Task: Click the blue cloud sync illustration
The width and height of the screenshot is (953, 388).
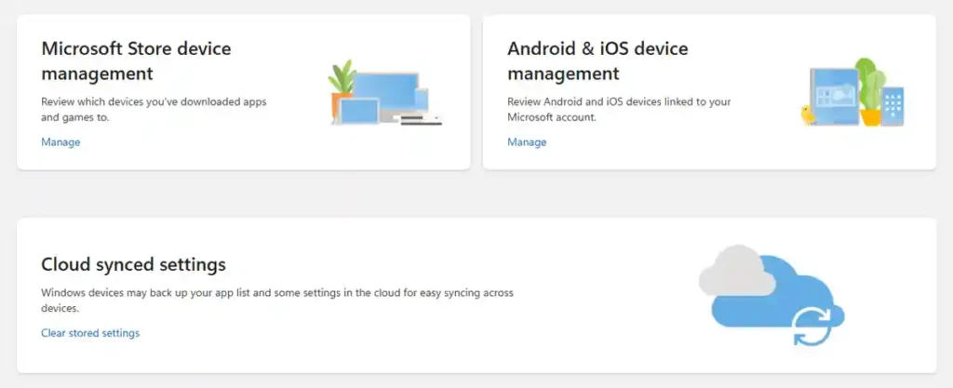Action: pos(772,295)
